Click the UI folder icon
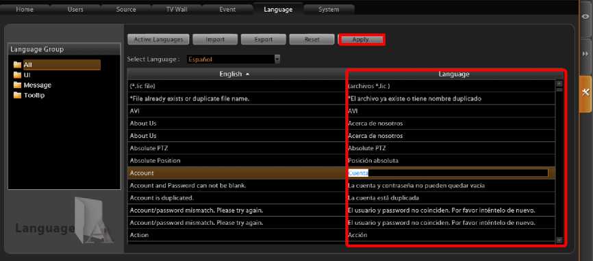593x261 pixels. point(17,75)
